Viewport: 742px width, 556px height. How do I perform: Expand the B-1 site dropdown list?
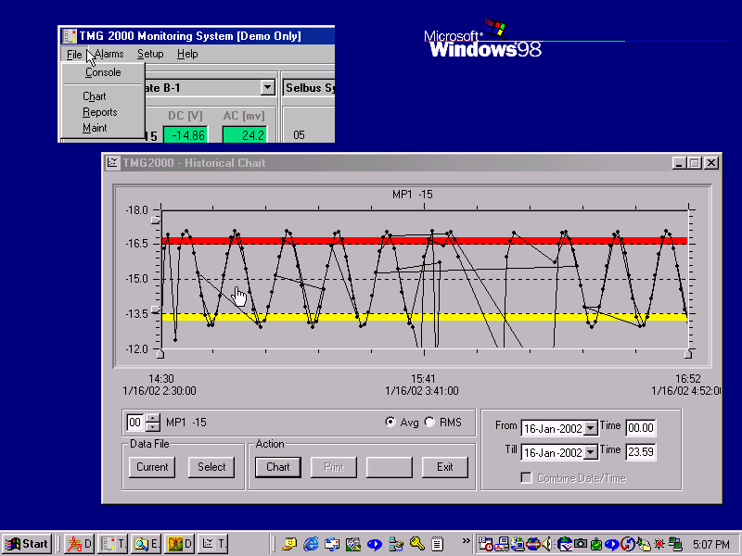point(267,88)
